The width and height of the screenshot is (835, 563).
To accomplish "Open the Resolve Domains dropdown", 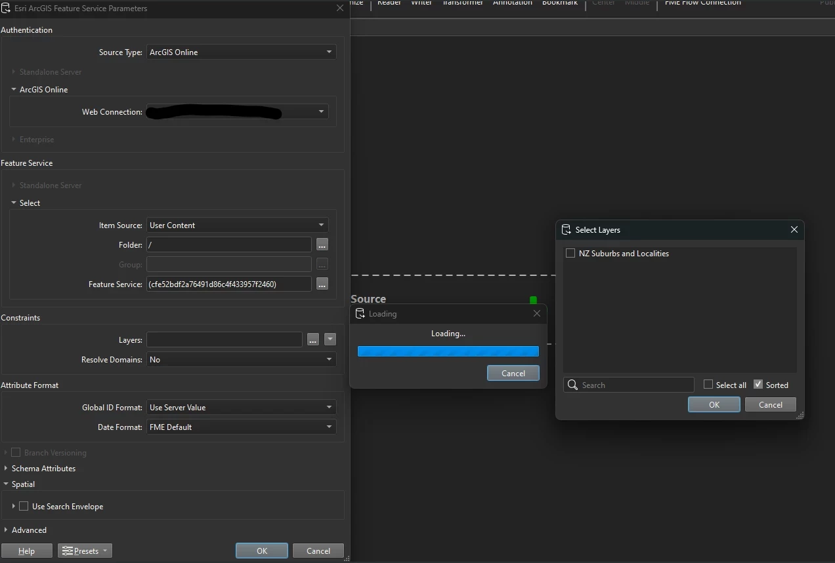I will [241, 359].
